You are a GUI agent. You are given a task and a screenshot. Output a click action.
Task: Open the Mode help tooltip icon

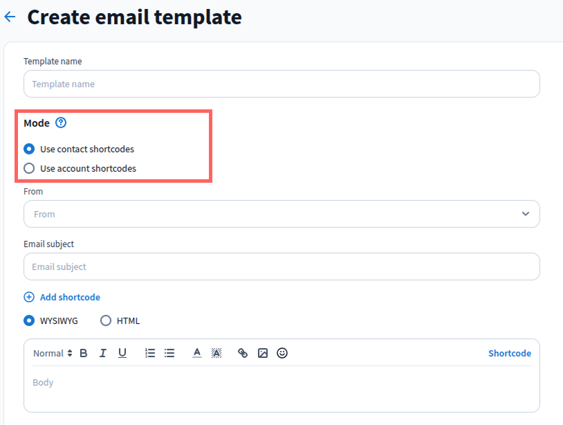(61, 123)
